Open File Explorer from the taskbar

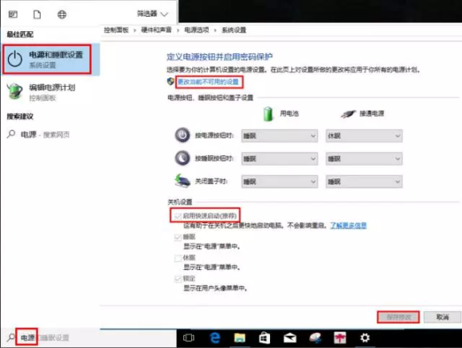[240, 338]
